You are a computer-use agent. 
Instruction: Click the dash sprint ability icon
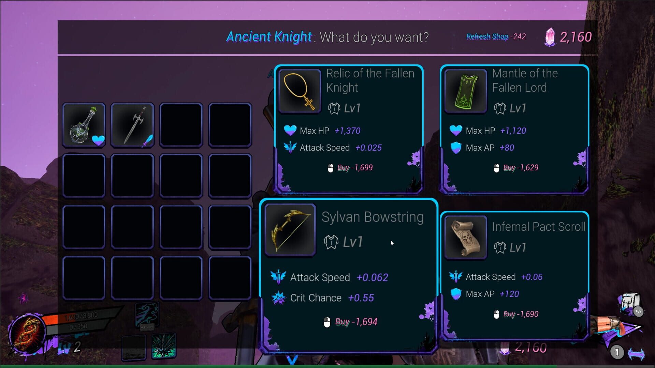pos(147,314)
